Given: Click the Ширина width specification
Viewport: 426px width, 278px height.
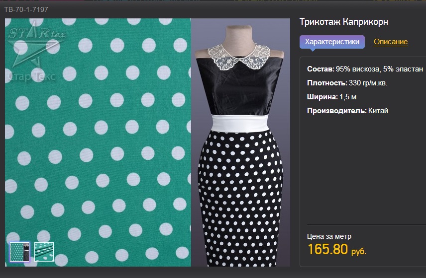Looking at the screenshot, I should (331, 97).
